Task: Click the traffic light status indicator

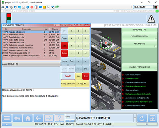Action: [x=9, y=18]
